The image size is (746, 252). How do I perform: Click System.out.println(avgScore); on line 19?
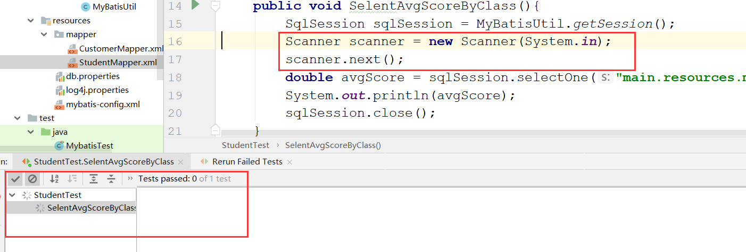point(401,95)
